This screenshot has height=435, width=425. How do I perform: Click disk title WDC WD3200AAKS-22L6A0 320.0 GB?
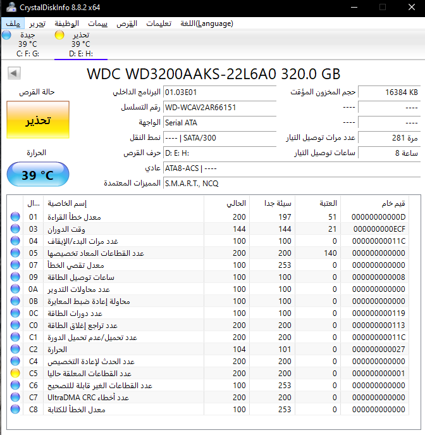pos(213,74)
